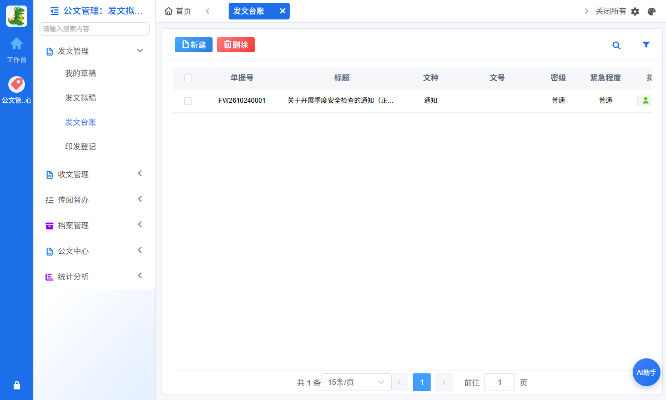This screenshot has width=666, height=400.
Task: Open the AI助手 floating button
Action: pos(647,372)
